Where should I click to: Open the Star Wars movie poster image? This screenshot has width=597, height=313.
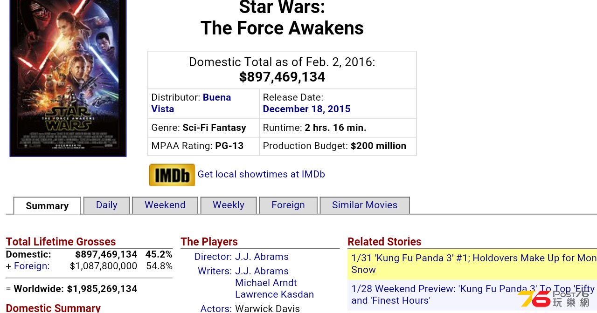(x=68, y=78)
